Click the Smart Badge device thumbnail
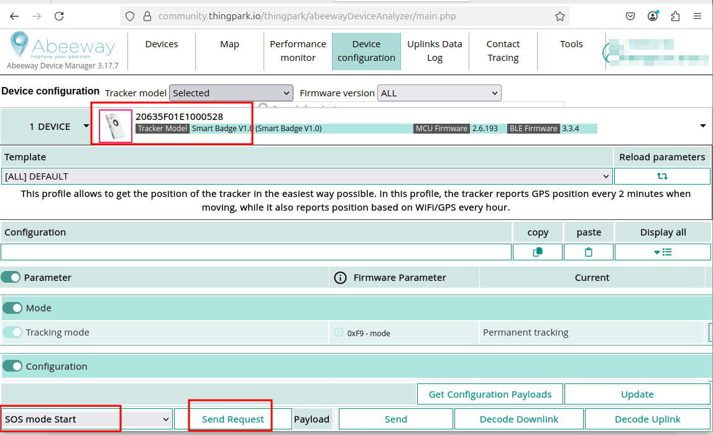The height and width of the screenshot is (435, 713). (116, 126)
